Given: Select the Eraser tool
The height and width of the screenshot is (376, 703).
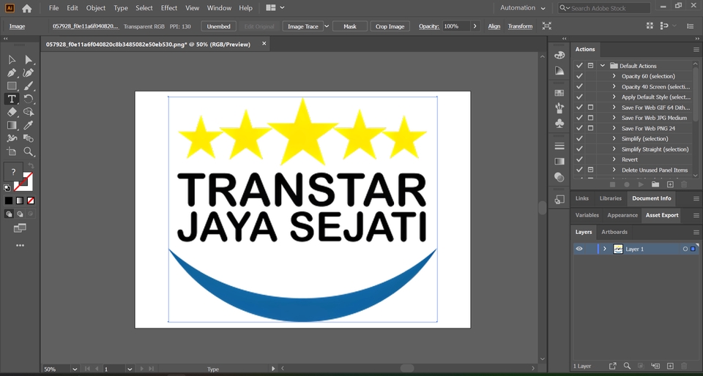Looking at the screenshot, I should (12, 112).
